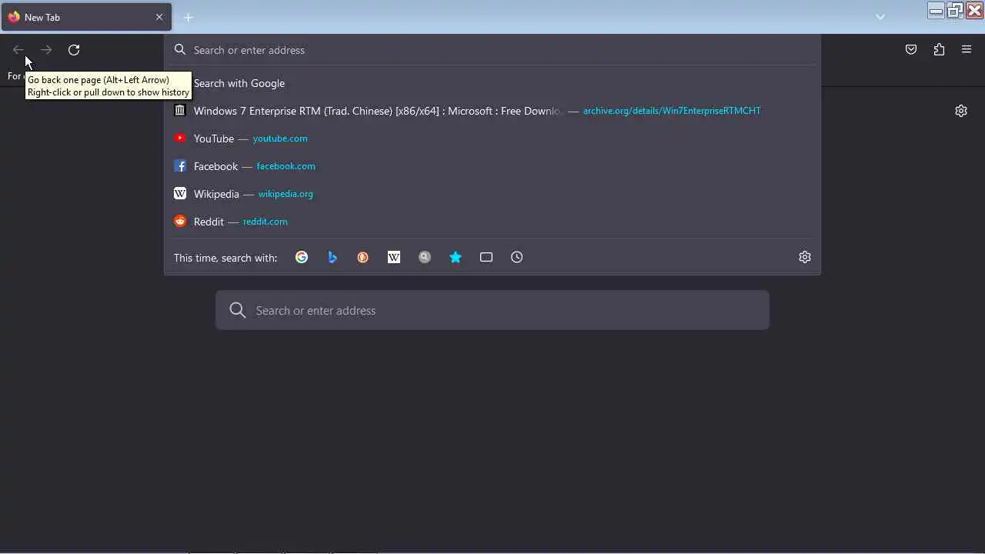This screenshot has width=985, height=554.
Task: Click the facebook.com URL text
Action: (x=285, y=166)
